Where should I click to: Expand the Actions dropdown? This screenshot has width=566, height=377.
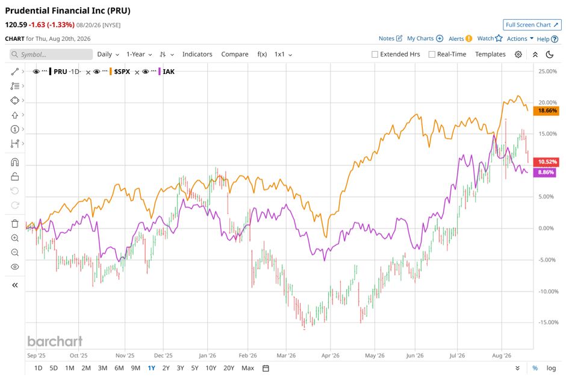[520, 38]
